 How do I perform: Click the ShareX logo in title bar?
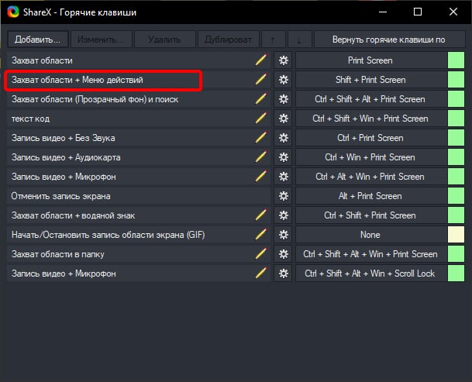[x=13, y=12]
